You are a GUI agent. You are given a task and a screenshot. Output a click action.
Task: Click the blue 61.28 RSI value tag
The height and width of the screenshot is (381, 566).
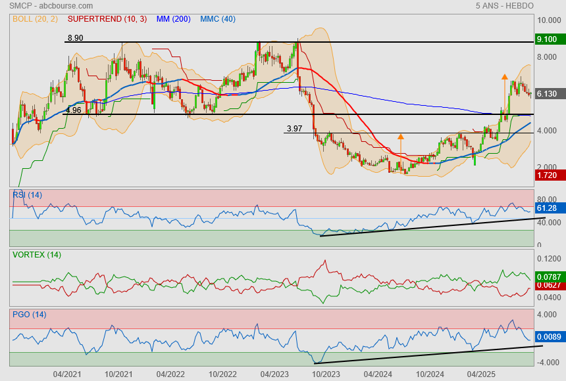click(547, 208)
